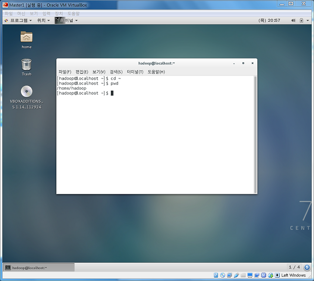Click the VirtualBox red logo in title bar
This screenshot has width=314, height=281.
click(5, 5)
